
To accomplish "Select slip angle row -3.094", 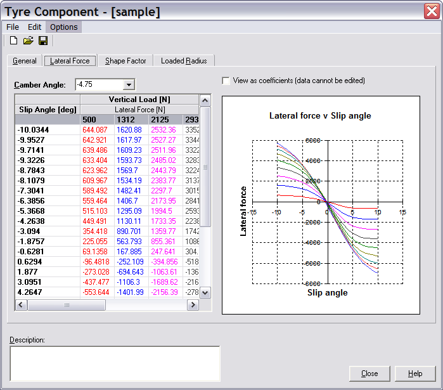I will pos(48,231).
